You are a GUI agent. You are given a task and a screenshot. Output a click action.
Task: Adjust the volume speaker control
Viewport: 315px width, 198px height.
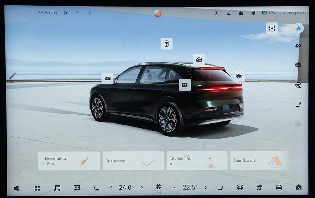coord(17,188)
